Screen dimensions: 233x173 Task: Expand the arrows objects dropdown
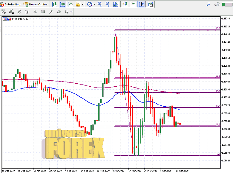click(71, 12)
